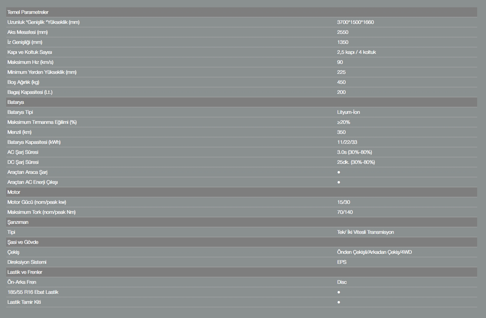Viewport: 486px width, 318px height.
Task: Click the Şasi ve Gövde header
Action: point(241,242)
